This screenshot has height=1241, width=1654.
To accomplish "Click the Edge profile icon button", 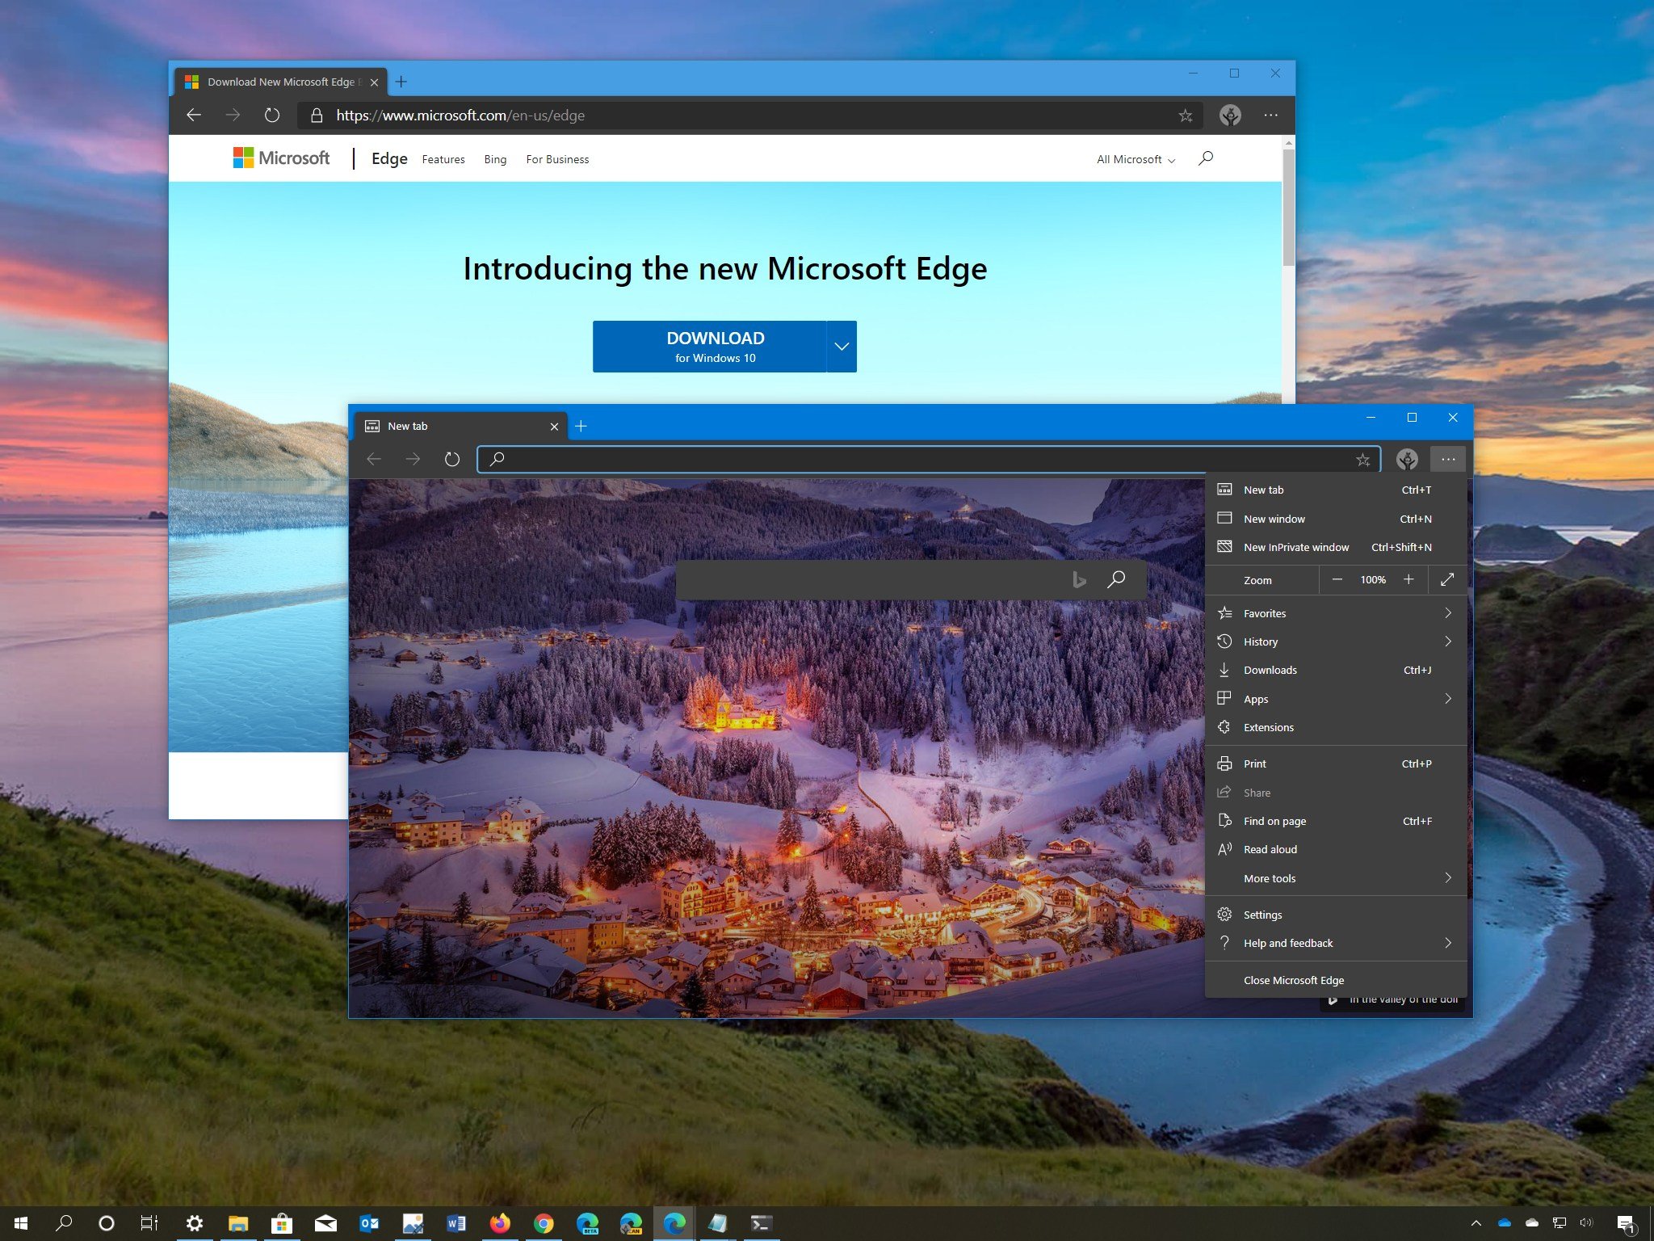I will pyautogui.click(x=1407, y=459).
